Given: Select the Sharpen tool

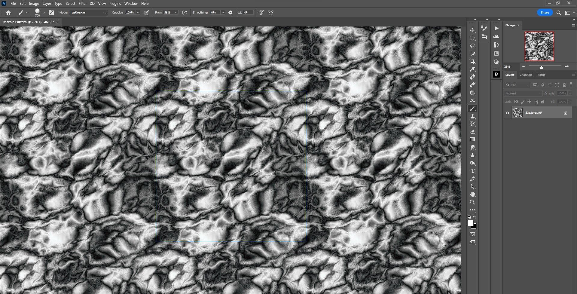Looking at the screenshot, I should pyautogui.click(x=472, y=155).
